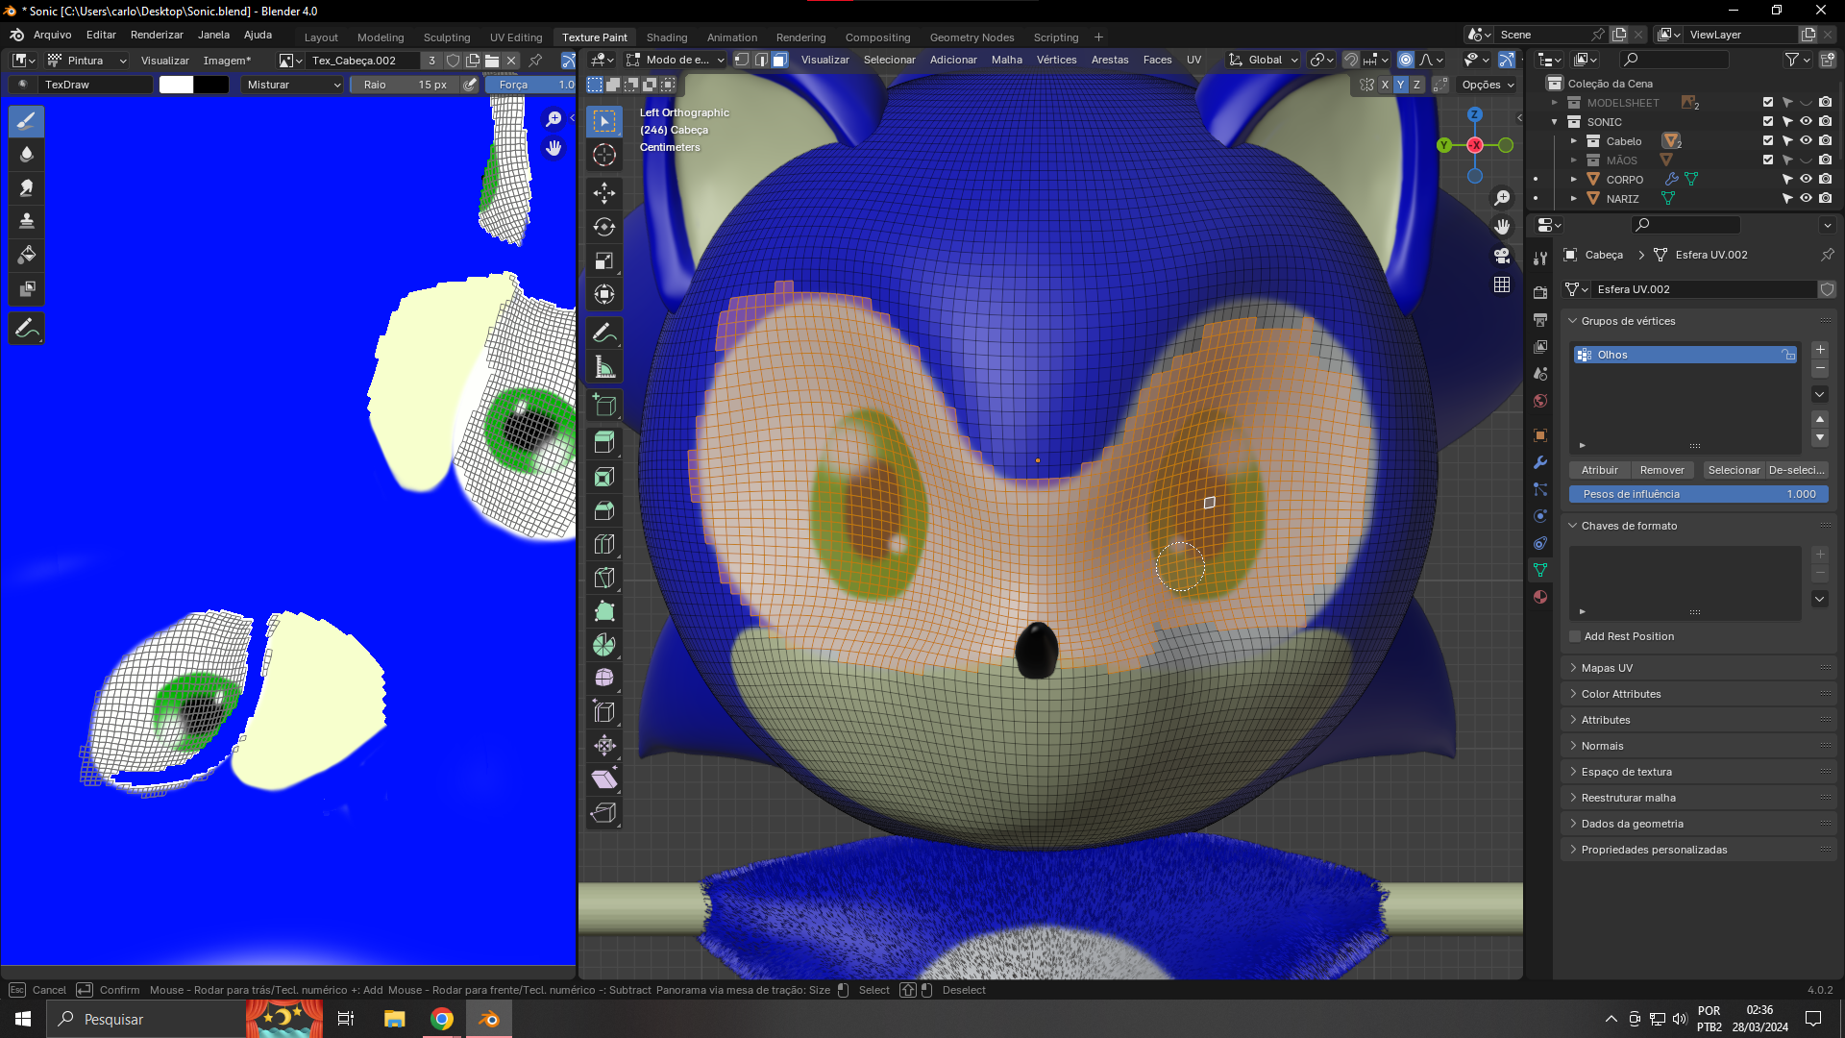The height and width of the screenshot is (1038, 1845).
Task: Click the Atribuir button
Action: tap(1599, 470)
